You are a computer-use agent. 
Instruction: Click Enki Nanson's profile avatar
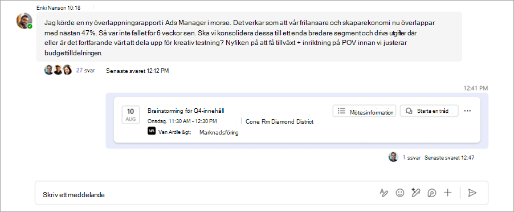click(25, 21)
